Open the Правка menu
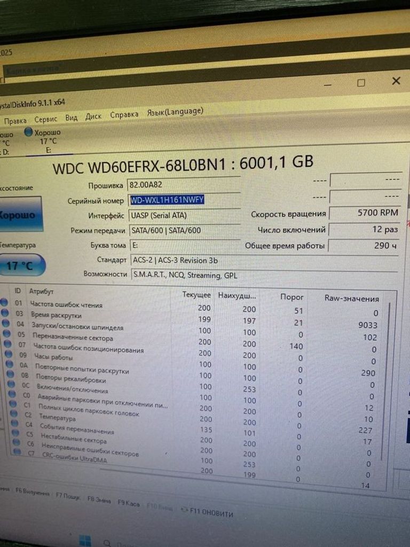Viewport: 410px width, 547px height. 15,121
